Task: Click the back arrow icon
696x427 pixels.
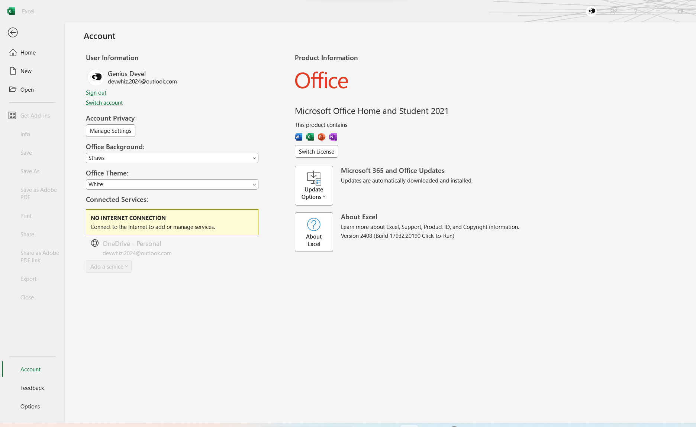Action: click(x=13, y=33)
